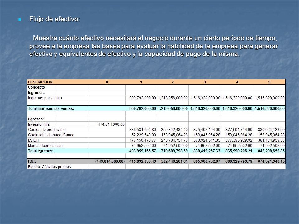Viewport: 299px width, 224px height.
Task: Click value 380,021,138.00
Action: 271,130
